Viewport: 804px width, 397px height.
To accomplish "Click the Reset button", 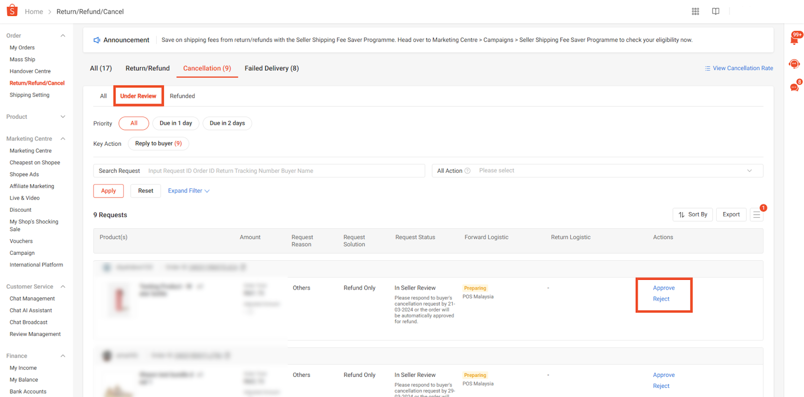I will click(x=146, y=191).
